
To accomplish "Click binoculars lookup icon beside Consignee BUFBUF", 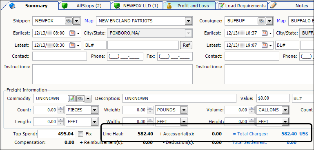I will click(261, 21).
